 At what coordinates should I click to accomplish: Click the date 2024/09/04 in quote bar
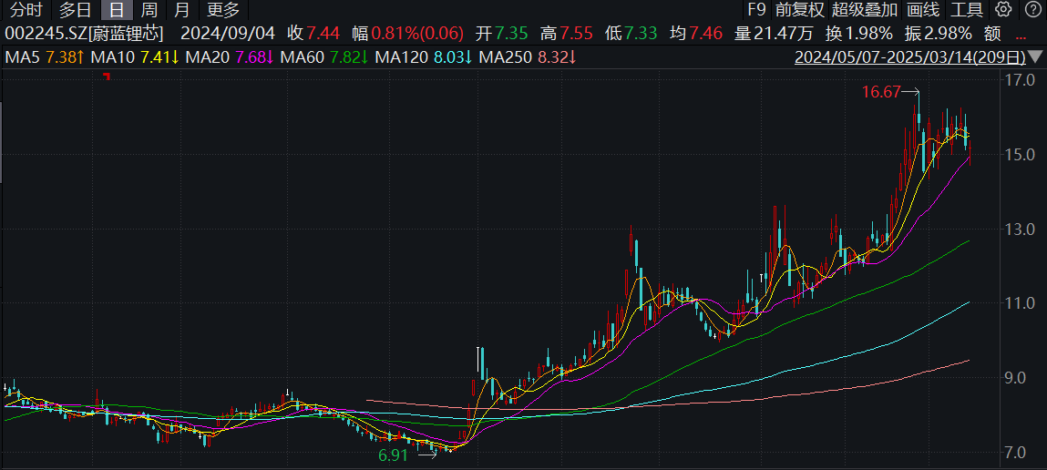click(x=228, y=33)
